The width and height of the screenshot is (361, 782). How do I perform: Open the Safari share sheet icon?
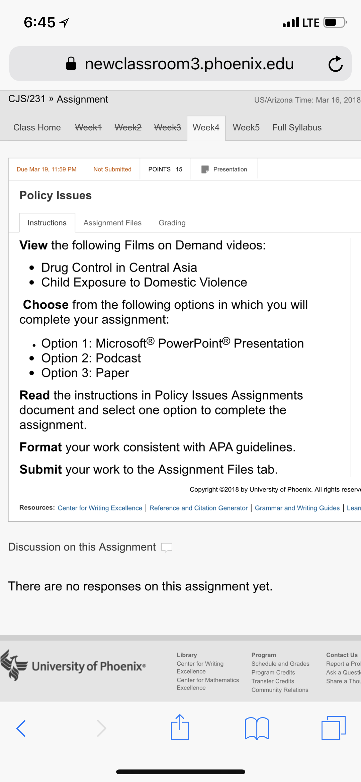[180, 727]
